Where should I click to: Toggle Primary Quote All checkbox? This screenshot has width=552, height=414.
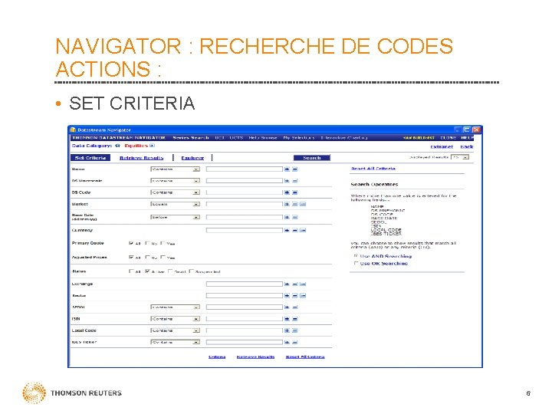point(131,243)
